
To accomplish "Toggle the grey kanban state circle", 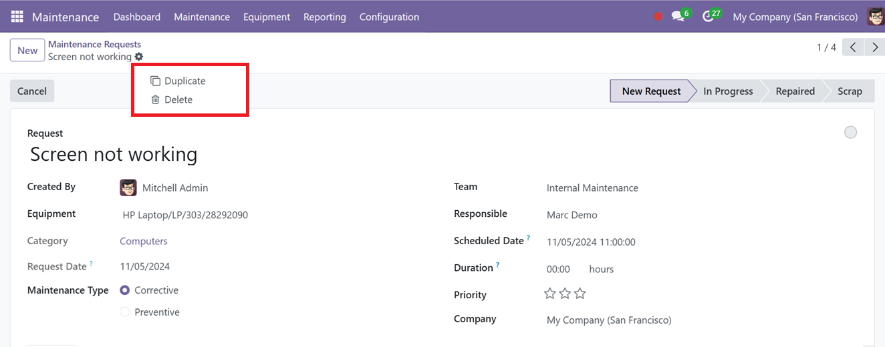I will (x=850, y=132).
